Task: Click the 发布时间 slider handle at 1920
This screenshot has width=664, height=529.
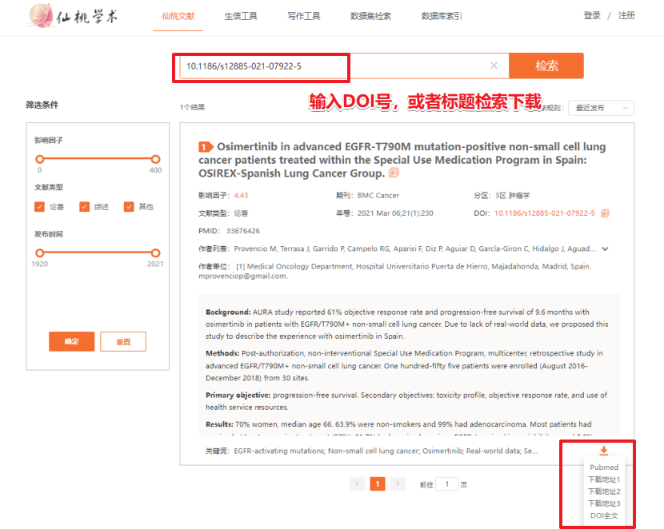Action: point(40,253)
